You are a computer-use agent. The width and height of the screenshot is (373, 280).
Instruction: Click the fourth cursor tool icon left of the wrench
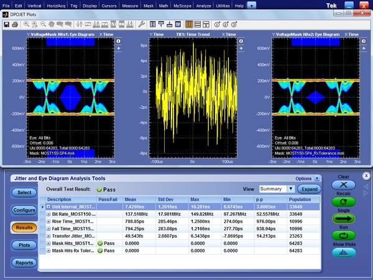(x=104, y=24)
